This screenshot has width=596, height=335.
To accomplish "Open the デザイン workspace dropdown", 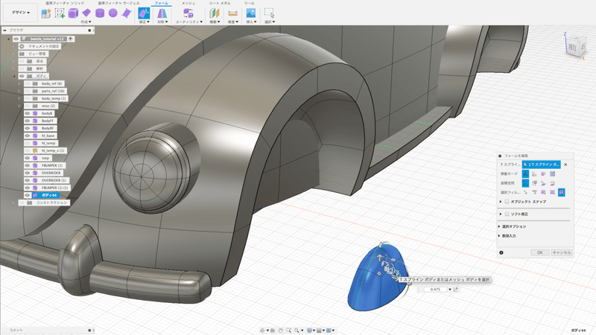I will [x=21, y=13].
